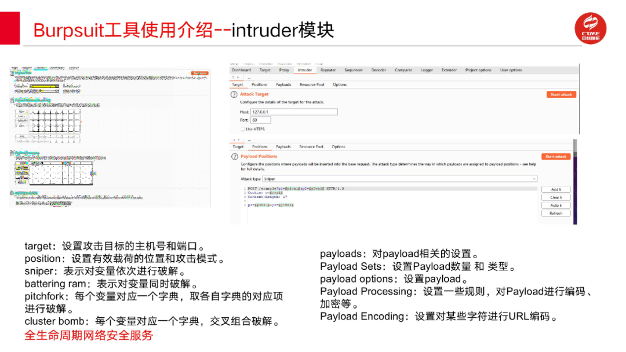Click slide line starting with 'cluster bomb:'

153,321
